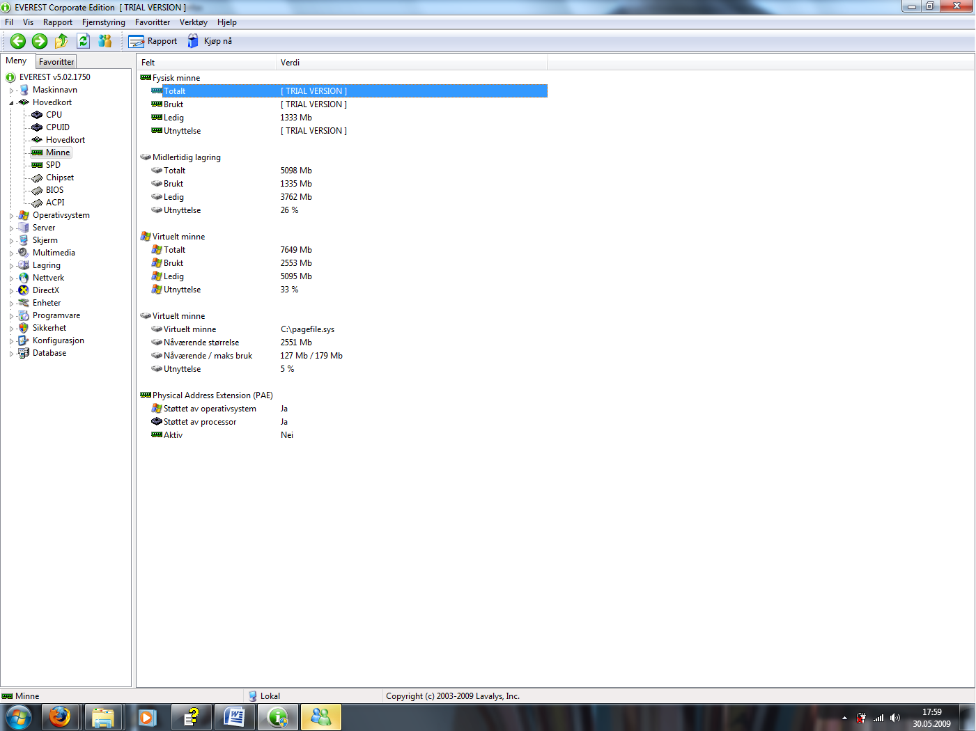
Task: Expand the Operativsystem tree node
Action: [x=11, y=216]
